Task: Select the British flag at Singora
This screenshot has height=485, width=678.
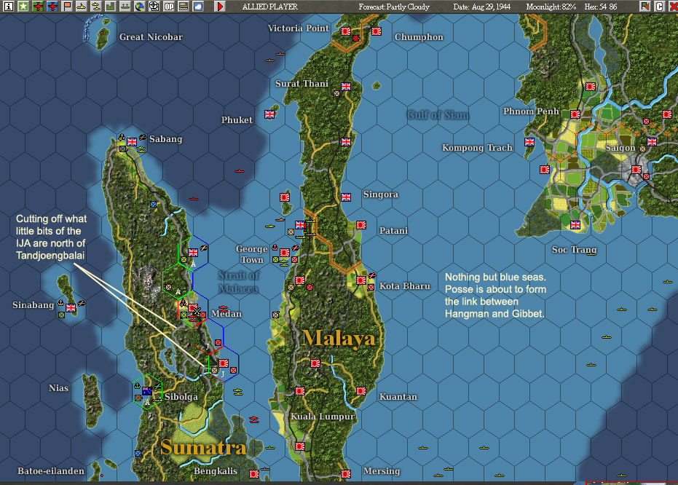Action: [346, 197]
